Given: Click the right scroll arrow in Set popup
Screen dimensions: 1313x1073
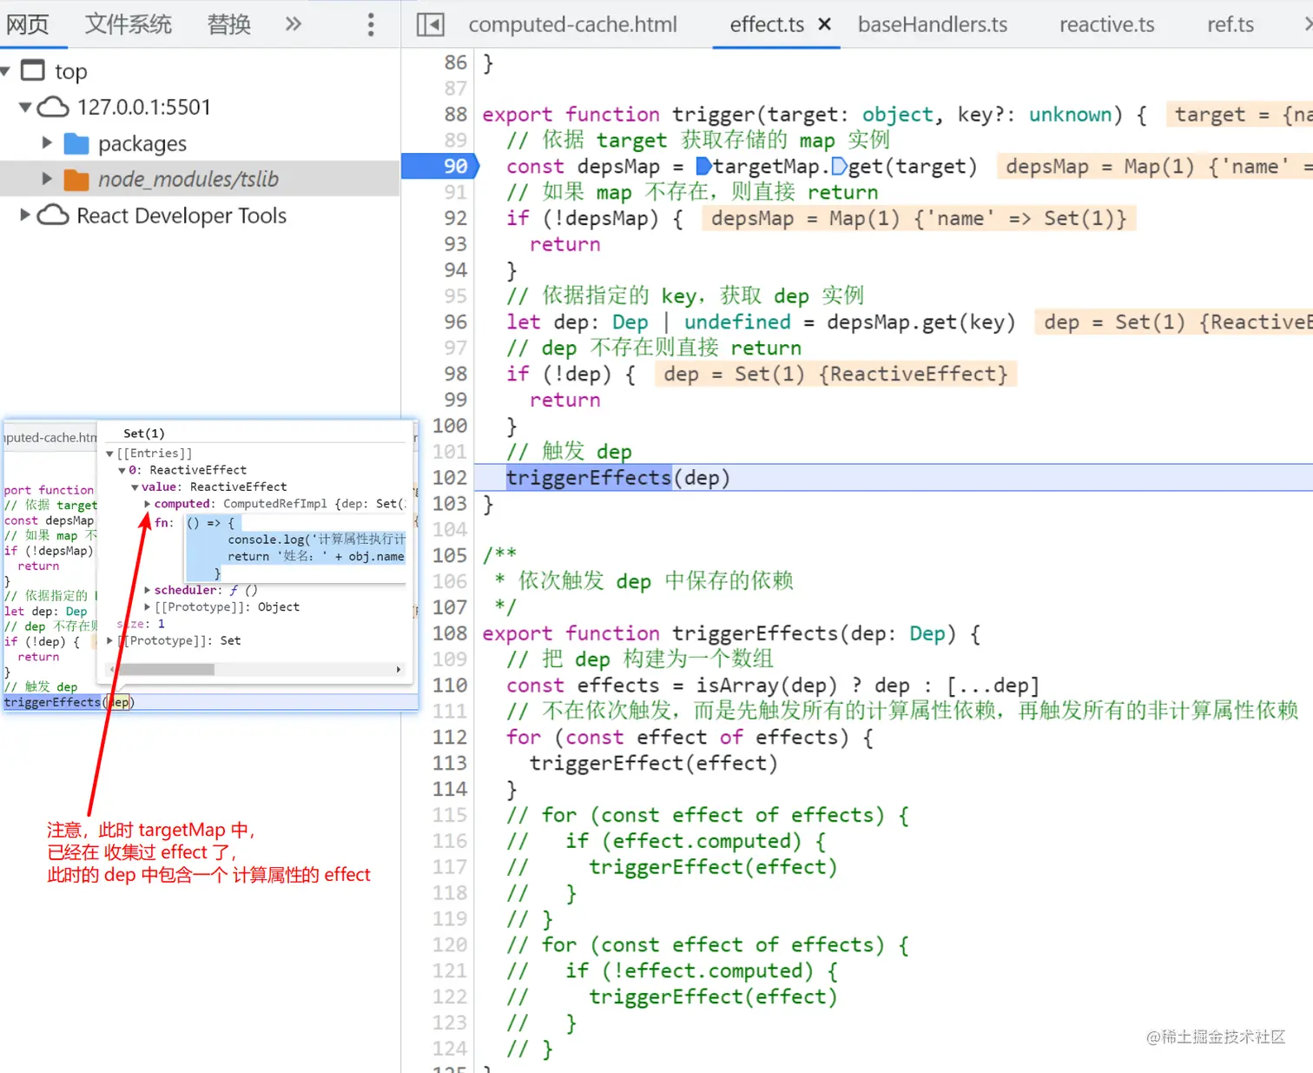Looking at the screenshot, I should tap(399, 669).
